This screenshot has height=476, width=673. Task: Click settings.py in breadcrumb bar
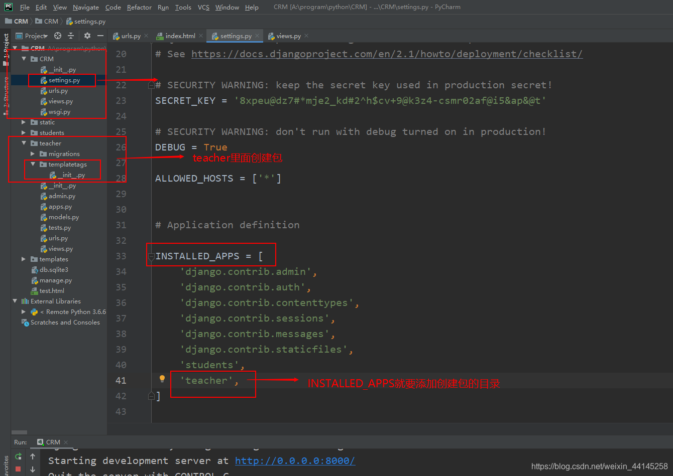(86, 21)
